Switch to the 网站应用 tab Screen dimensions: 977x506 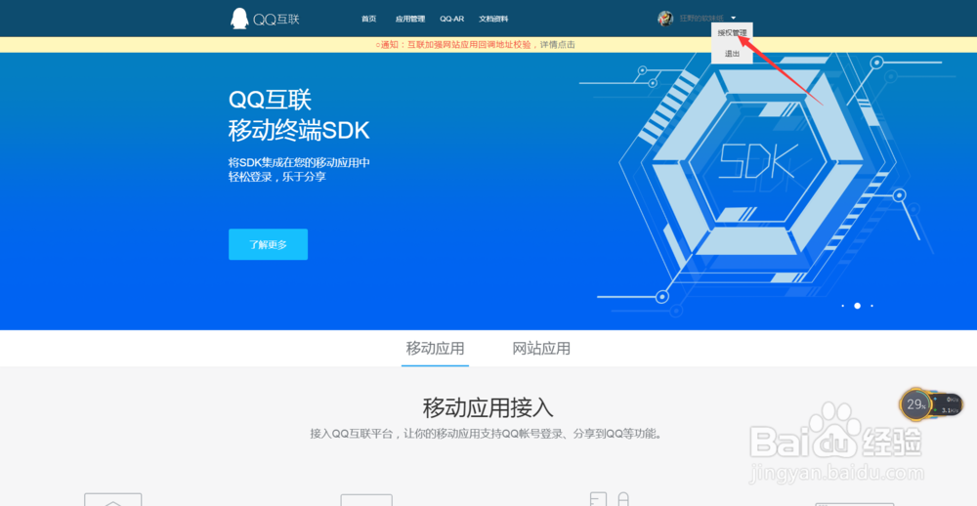(x=541, y=349)
